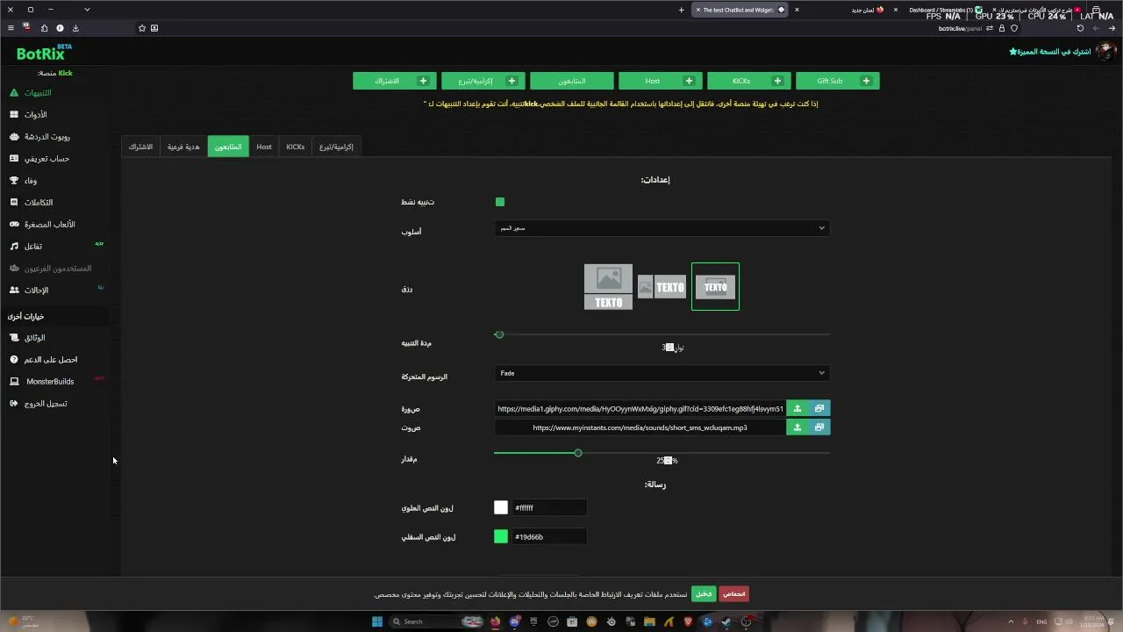Click مدة التنبيه duration slider handle
Viewport: 1123px width, 632px height.
pyautogui.click(x=499, y=334)
